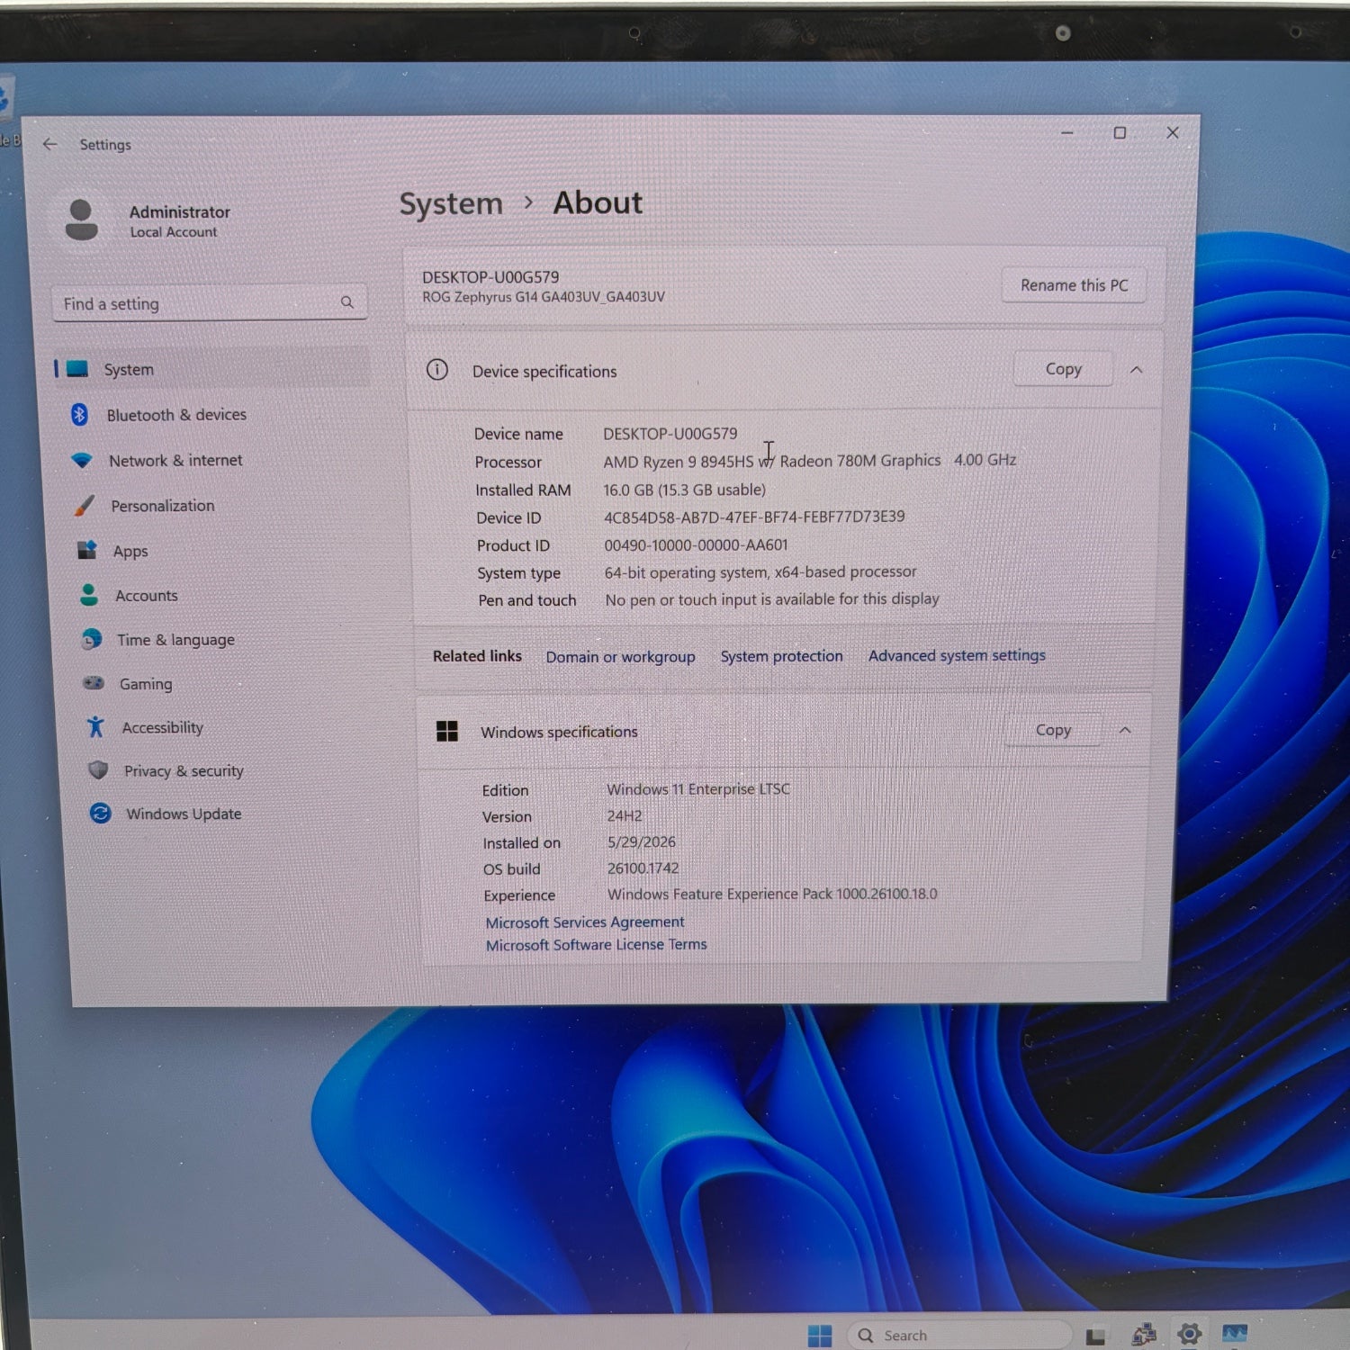Click the System monitor icon in sidebar
The width and height of the screenshot is (1350, 1350).
[x=77, y=369]
